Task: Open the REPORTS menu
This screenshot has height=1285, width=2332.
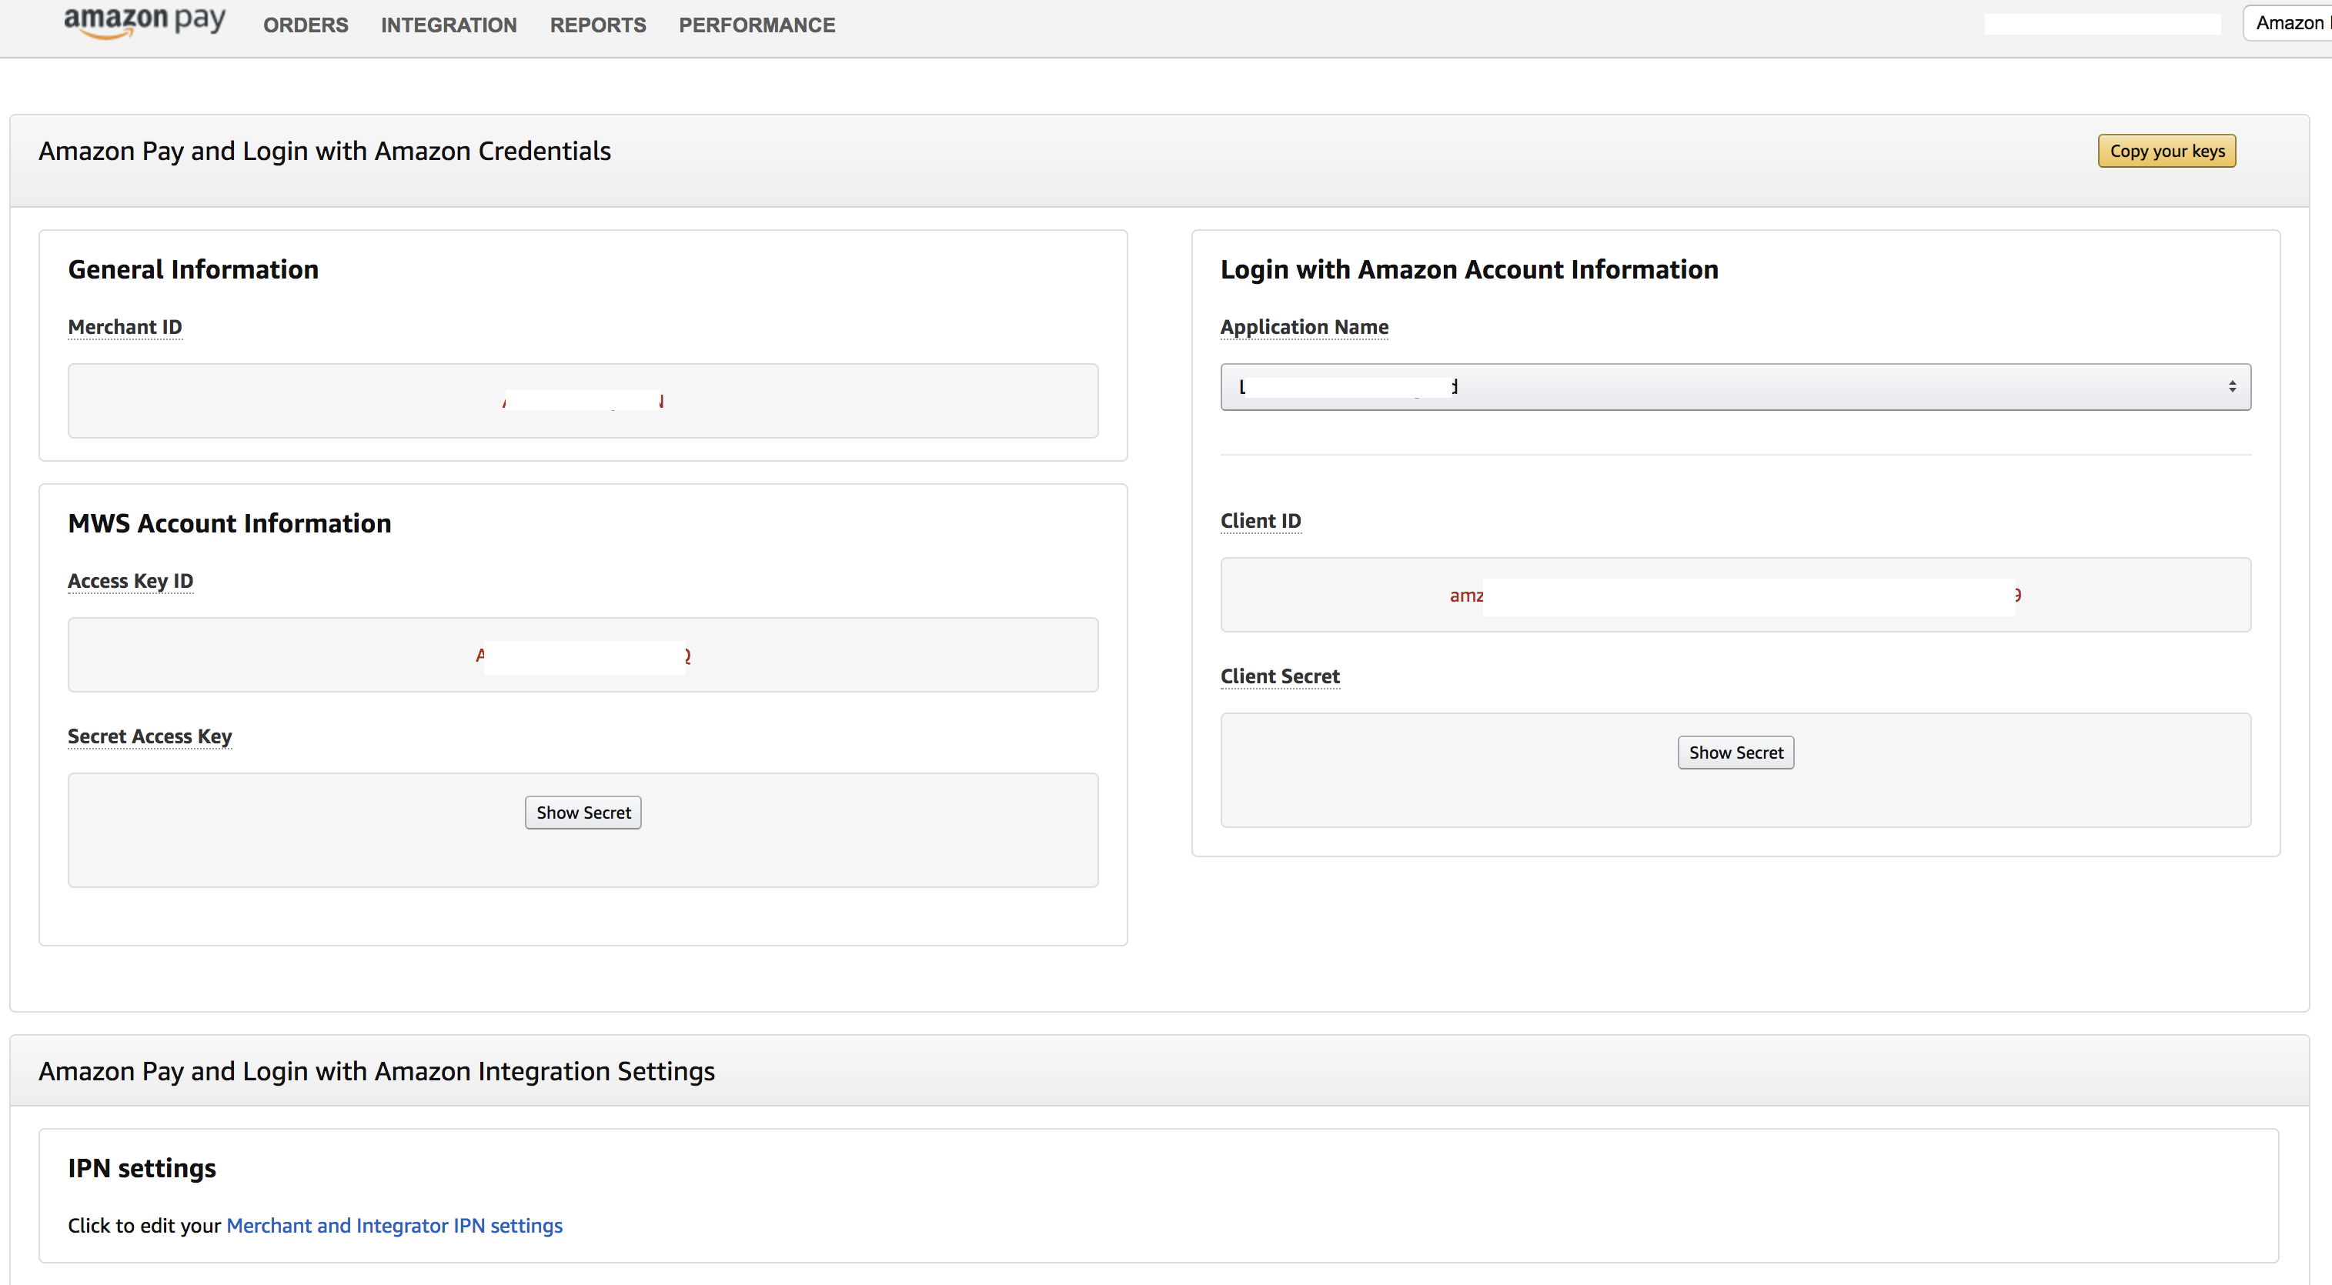Action: (x=597, y=25)
